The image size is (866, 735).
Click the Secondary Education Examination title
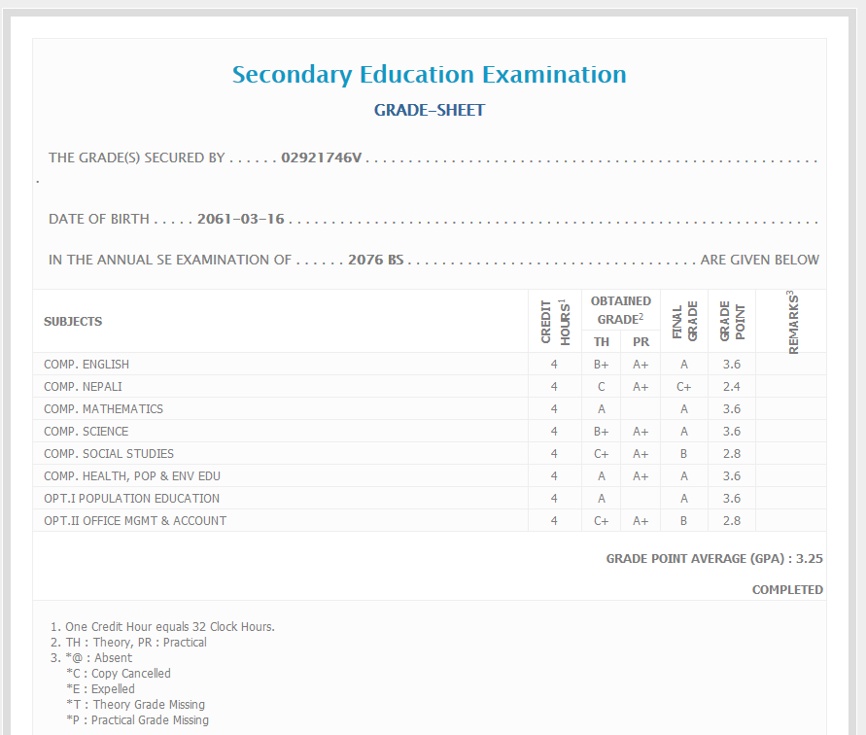(x=429, y=75)
